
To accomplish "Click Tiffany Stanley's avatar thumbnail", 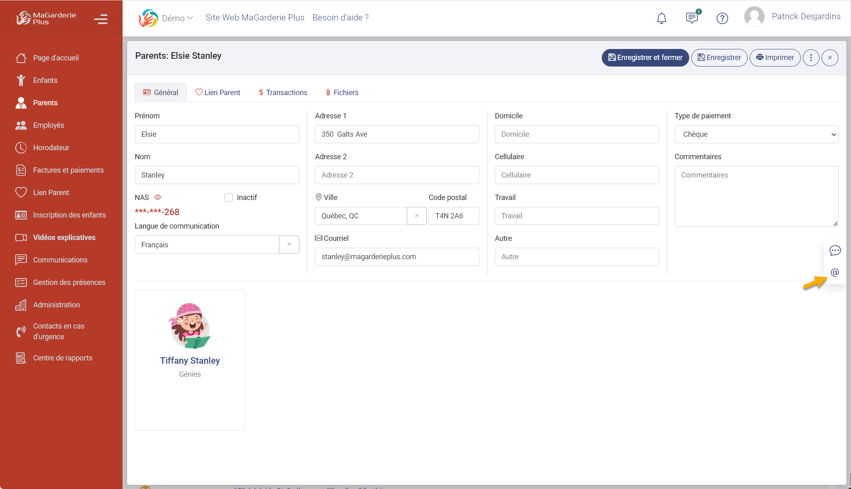I will click(190, 325).
